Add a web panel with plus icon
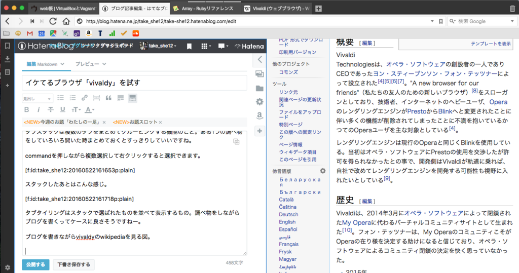 tap(7, 86)
